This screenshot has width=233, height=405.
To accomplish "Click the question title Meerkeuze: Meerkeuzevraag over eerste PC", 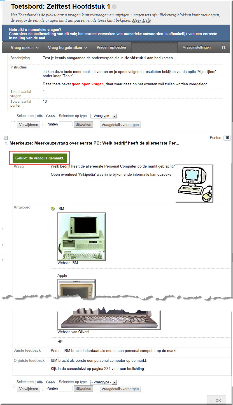I will [x=94, y=143].
